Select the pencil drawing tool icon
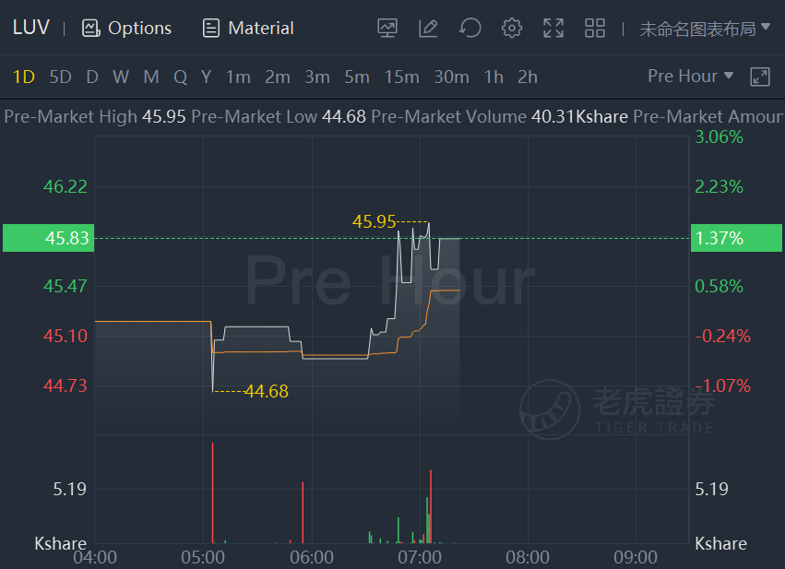This screenshot has height=569, width=785. tap(428, 28)
